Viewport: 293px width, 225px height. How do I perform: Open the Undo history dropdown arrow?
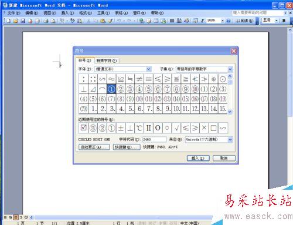coord(124,21)
